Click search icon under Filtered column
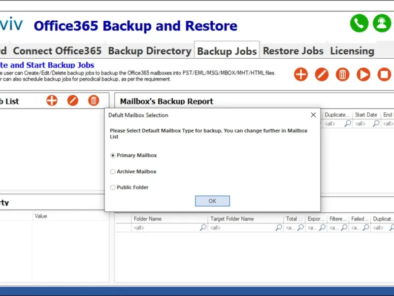Screen dimensions: 394x296 pyautogui.click(x=344, y=227)
